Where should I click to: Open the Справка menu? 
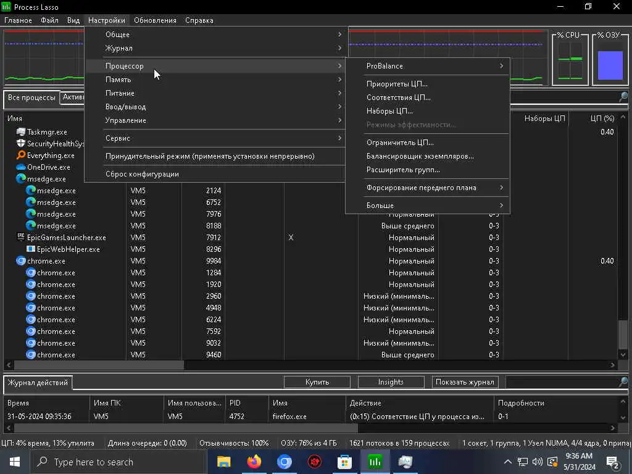coord(199,20)
